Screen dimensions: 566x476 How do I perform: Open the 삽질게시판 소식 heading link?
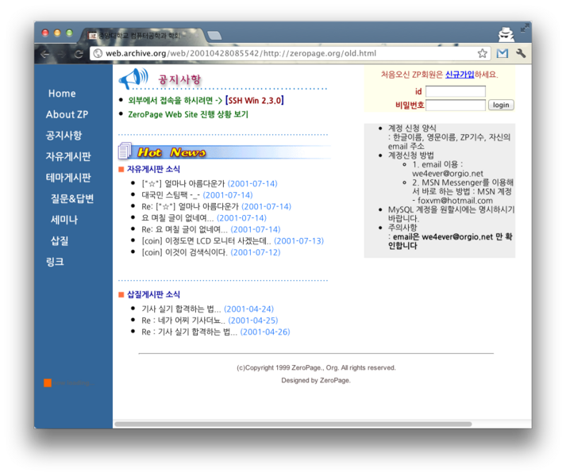153,294
